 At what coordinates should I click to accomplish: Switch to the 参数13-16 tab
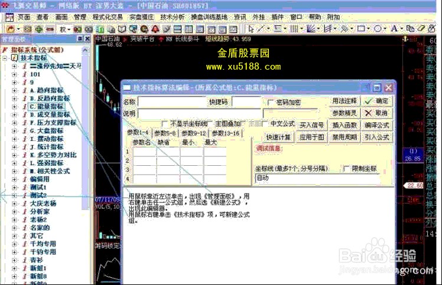225,133
